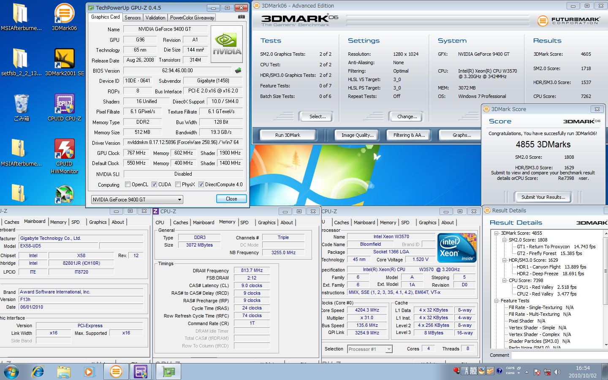Collapse the Feature Tests tree node
This screenshot has width=608, height=380.
pyautogui.click(x=497, y=301)
